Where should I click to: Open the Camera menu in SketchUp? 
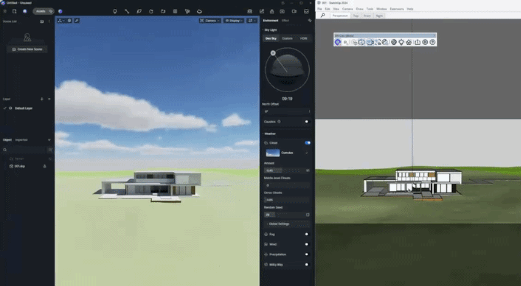click(348, 8)
